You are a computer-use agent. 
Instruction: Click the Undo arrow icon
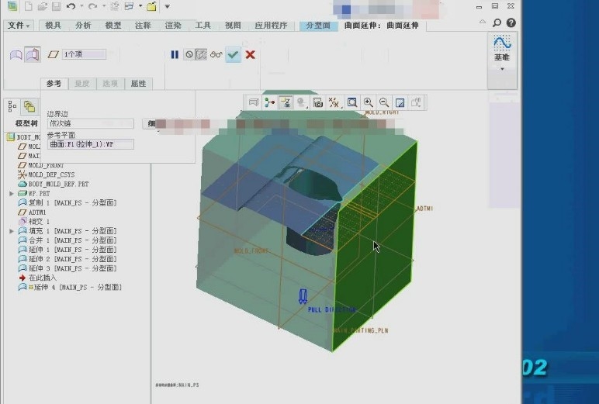coord(71,6)
